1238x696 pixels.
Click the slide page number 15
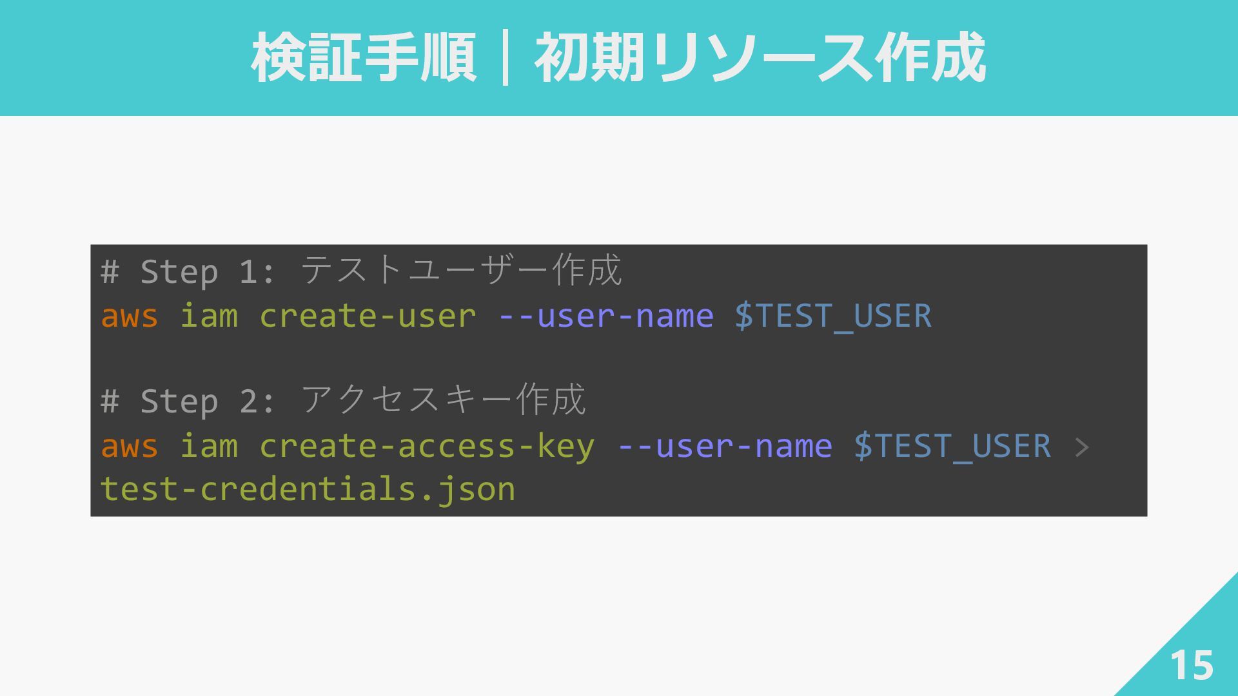pyautogui.click(x=1191, y=665)
